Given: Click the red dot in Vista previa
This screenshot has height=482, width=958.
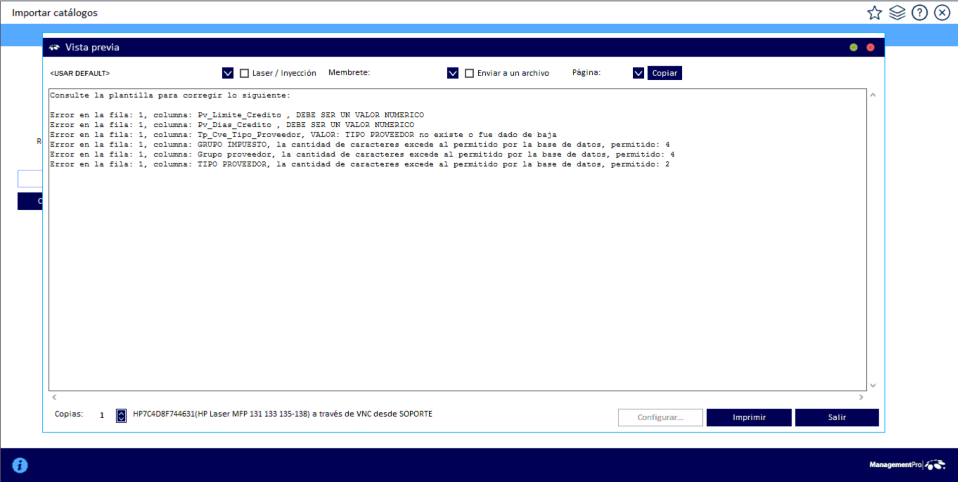Looking at the screenshot, I should click(x=870, y=47).
